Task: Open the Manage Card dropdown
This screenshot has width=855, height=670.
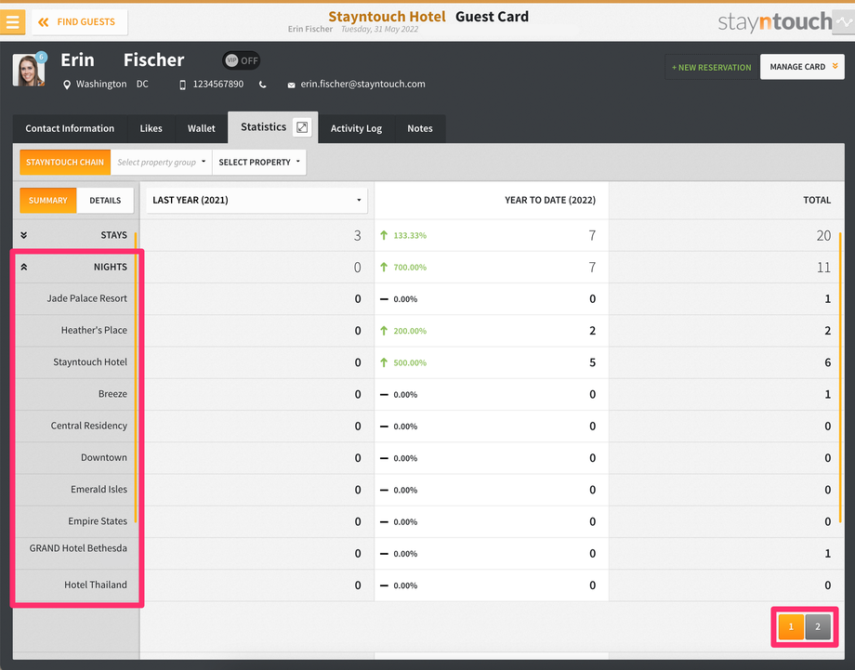Action: coord(802,67)
